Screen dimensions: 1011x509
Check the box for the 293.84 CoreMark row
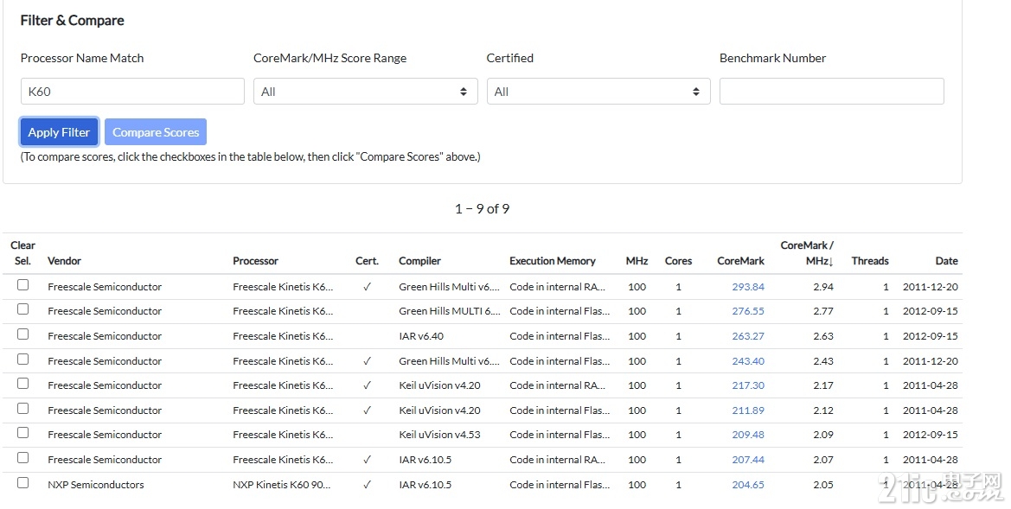click(x=23, y=285)
